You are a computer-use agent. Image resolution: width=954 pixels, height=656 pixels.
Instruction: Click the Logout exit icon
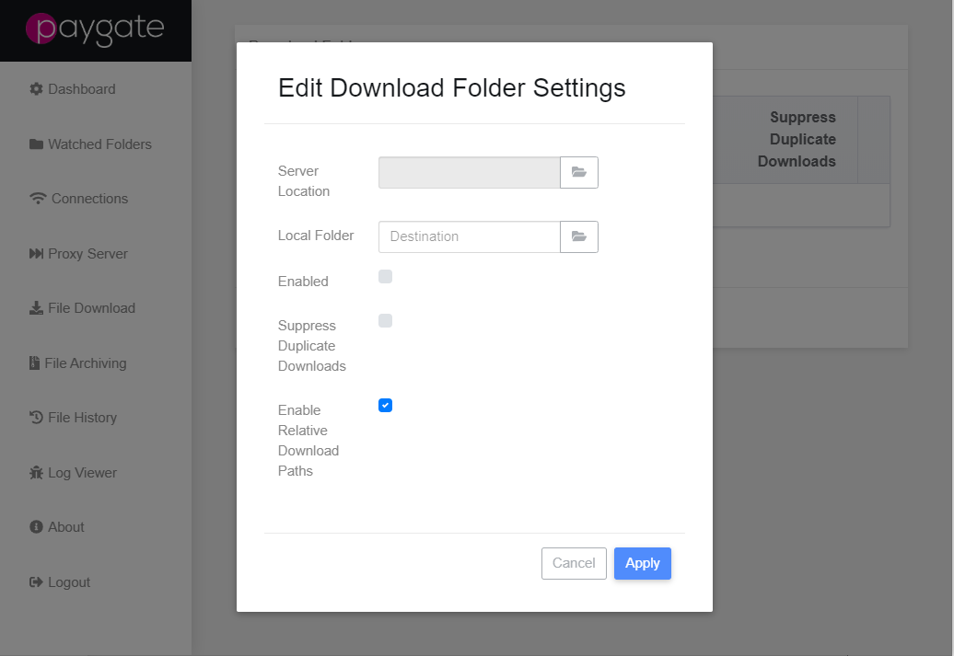click(37, 581)
